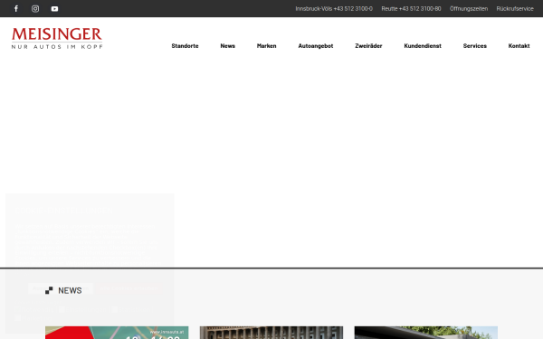Screen dimensions: 543x339
Task: Open the Services menu
Action: tap(475, 46)
